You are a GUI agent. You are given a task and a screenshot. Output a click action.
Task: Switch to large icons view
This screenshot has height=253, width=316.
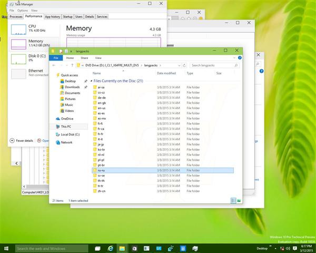(x=239, y=201)
